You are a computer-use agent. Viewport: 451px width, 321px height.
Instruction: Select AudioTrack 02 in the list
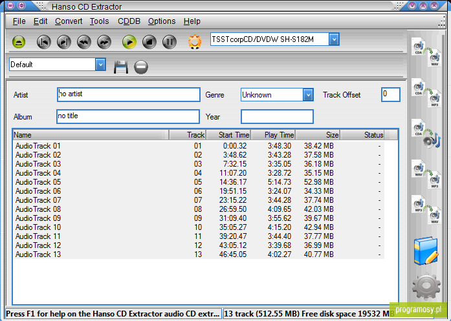[x=199, y=155]
